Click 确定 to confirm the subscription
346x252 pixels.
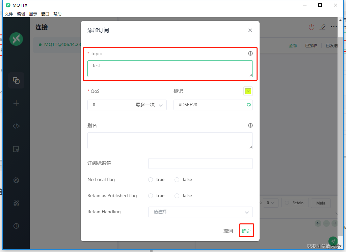pyautogui.click(x=246, y=230)
